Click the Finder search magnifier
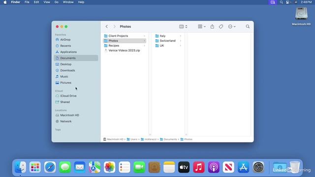Viewport: 315px width, 177px height. point(248,27)
